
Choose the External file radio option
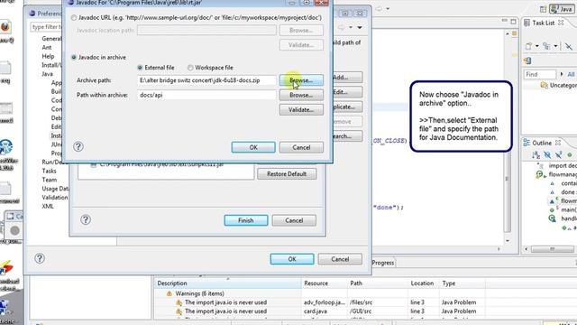pyautogui.click(x=140, y=68)
